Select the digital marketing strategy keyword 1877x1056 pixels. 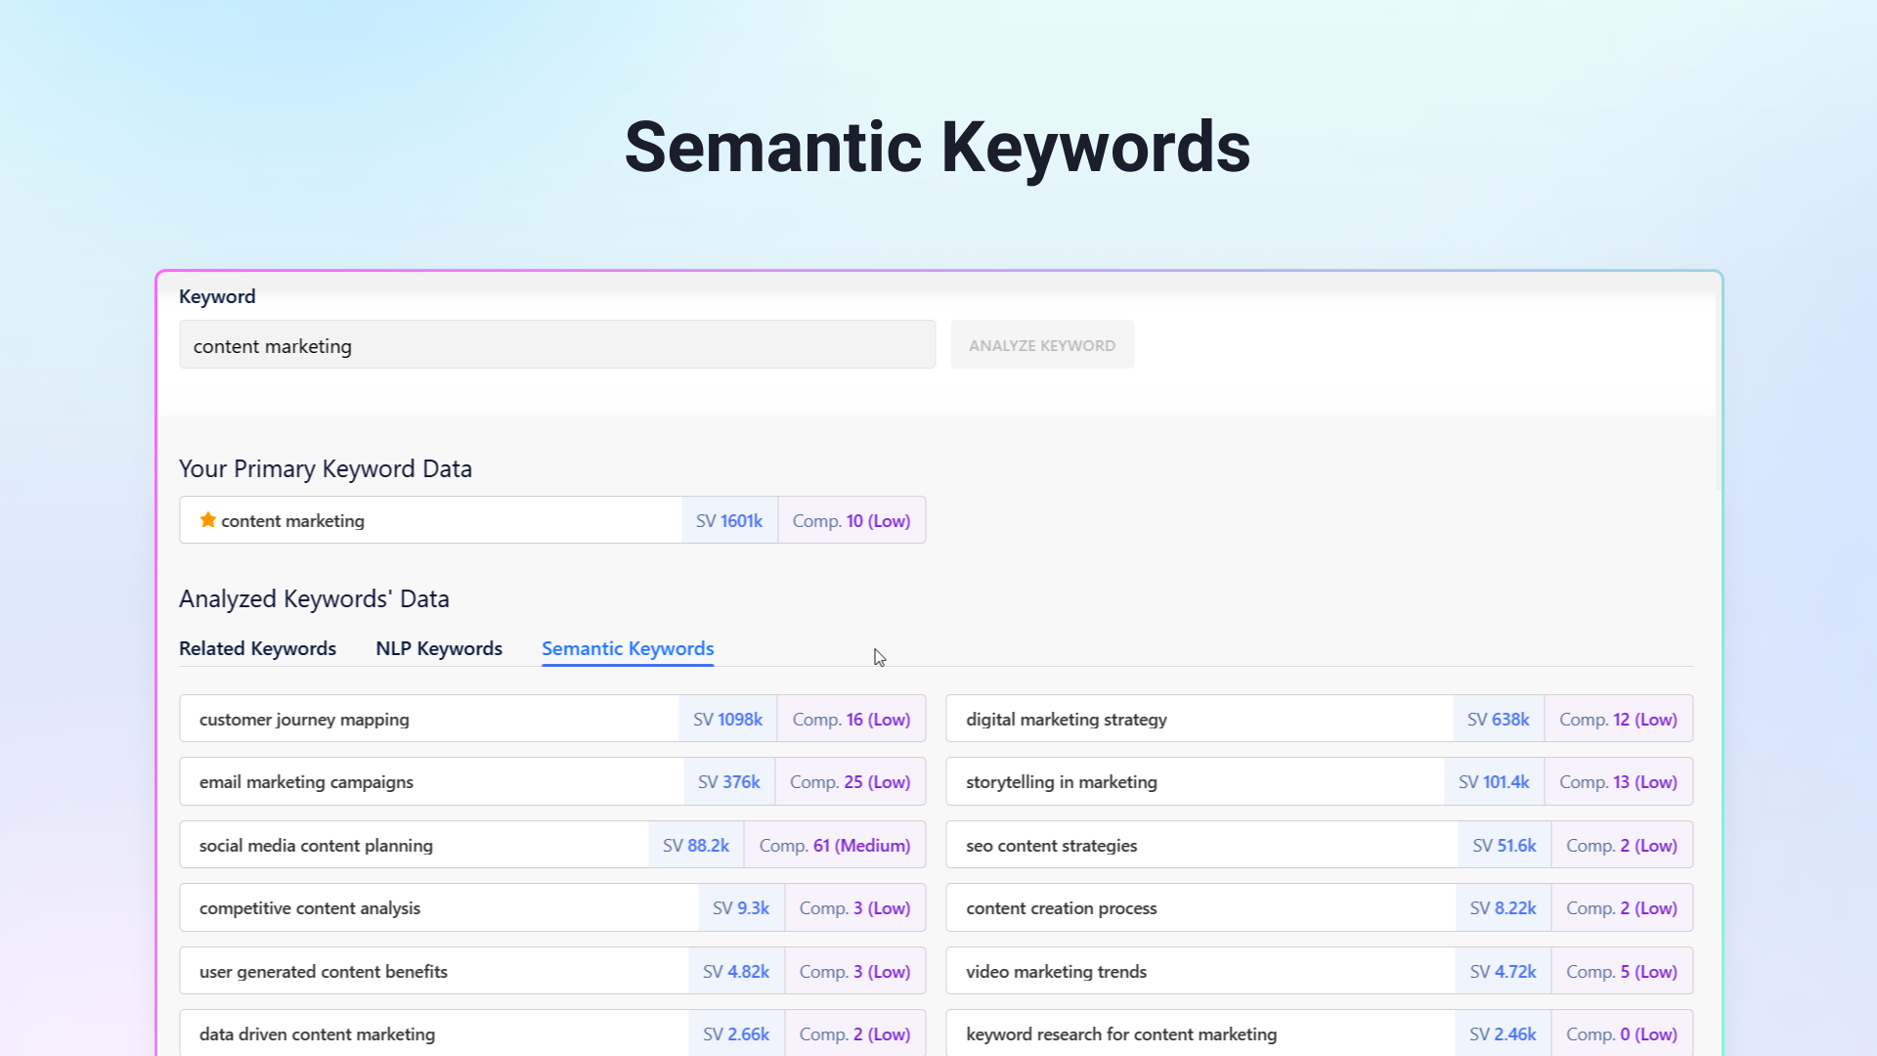point(1066,720)
